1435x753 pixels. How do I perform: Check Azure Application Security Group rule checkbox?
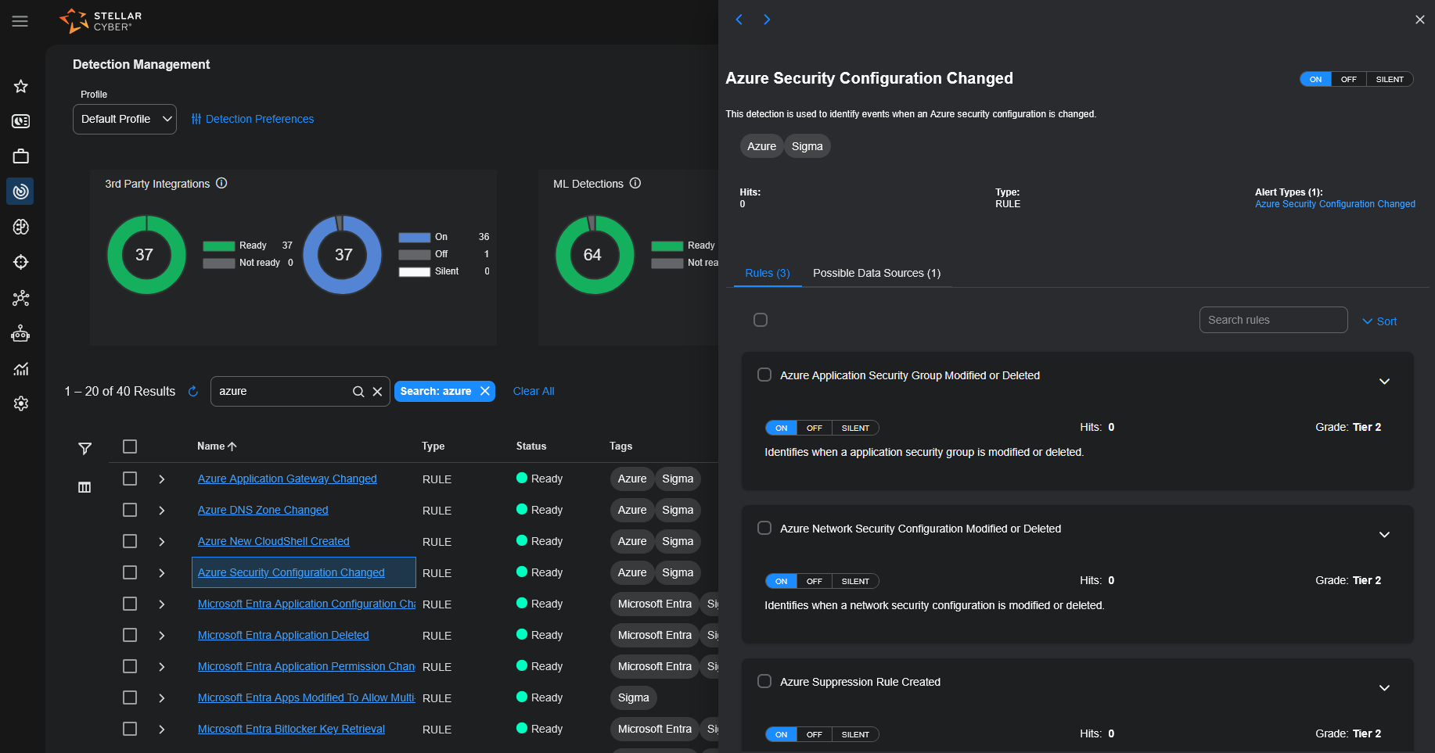(x=764, y=375)
